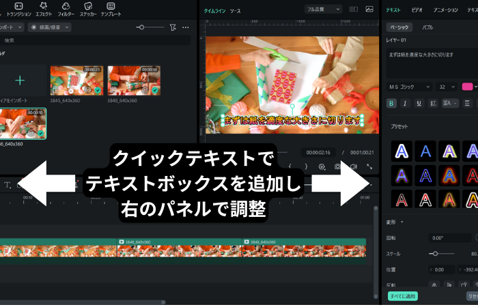Click the current timecode 00:00:02:16
Image resolution: width=478 pixels, height=307 pixels.
(x=318, y=153)
